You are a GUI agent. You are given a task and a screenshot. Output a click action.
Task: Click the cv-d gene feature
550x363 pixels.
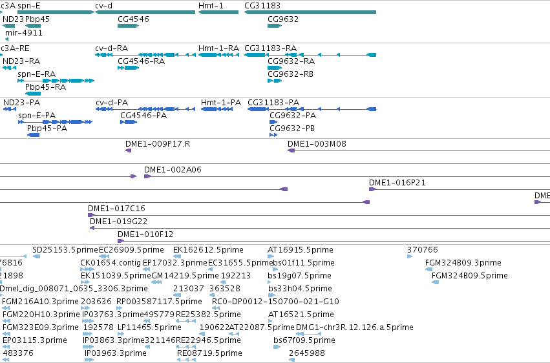click(145, 12)
